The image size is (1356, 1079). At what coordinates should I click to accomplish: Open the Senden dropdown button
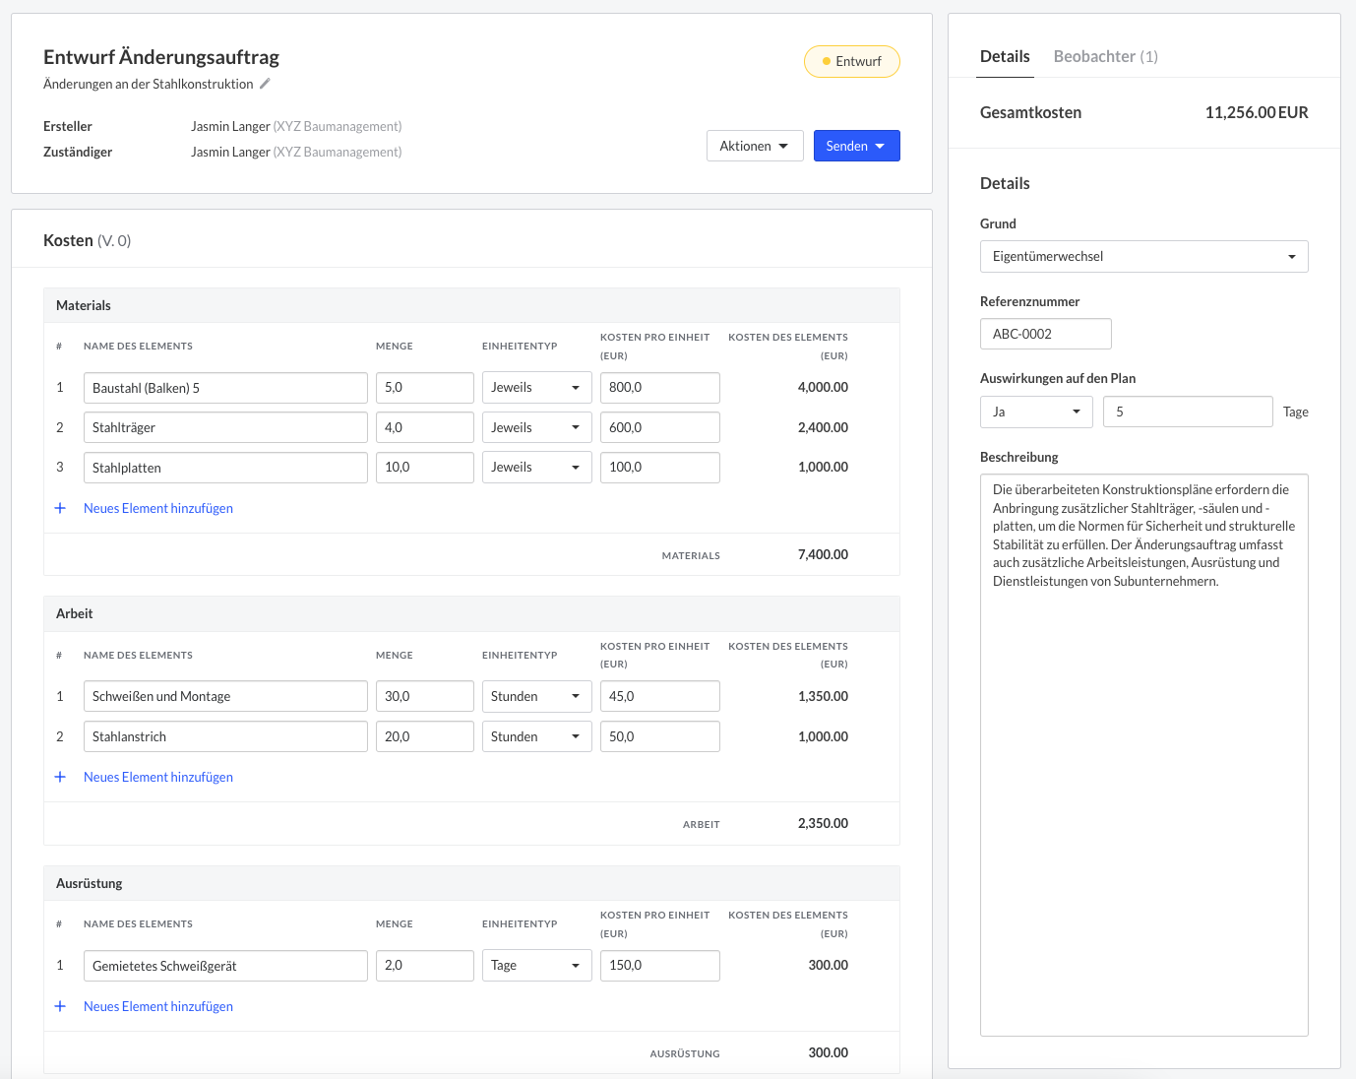click(856, 146)
